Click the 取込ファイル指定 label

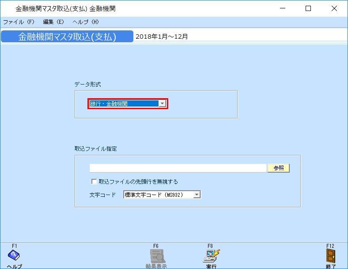(x=96, y=149)
